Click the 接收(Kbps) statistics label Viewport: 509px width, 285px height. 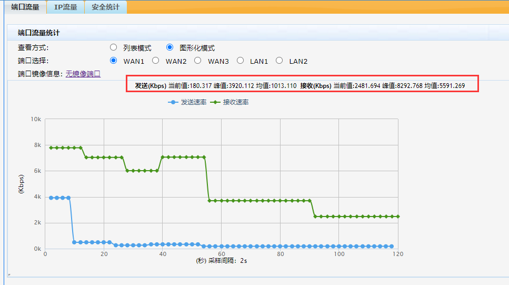pyautogui.click(x=316, y=86)
